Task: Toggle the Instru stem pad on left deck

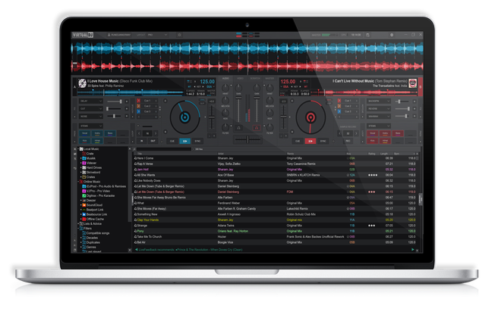Action: click(x=97, y=133)
